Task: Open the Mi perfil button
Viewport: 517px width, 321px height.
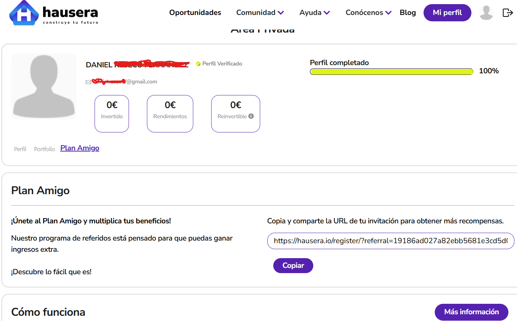Action: (447, 13)
